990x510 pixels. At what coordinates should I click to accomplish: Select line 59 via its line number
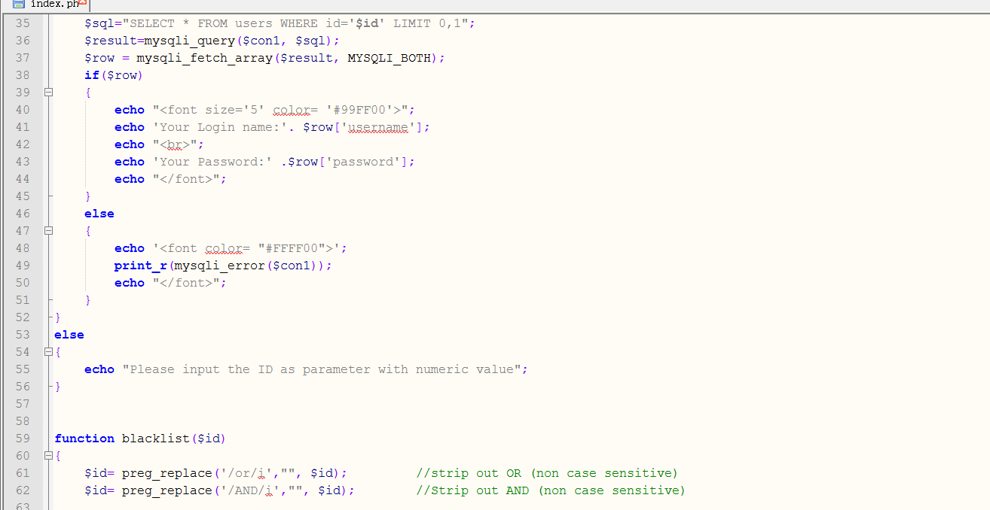click(23, 439)
